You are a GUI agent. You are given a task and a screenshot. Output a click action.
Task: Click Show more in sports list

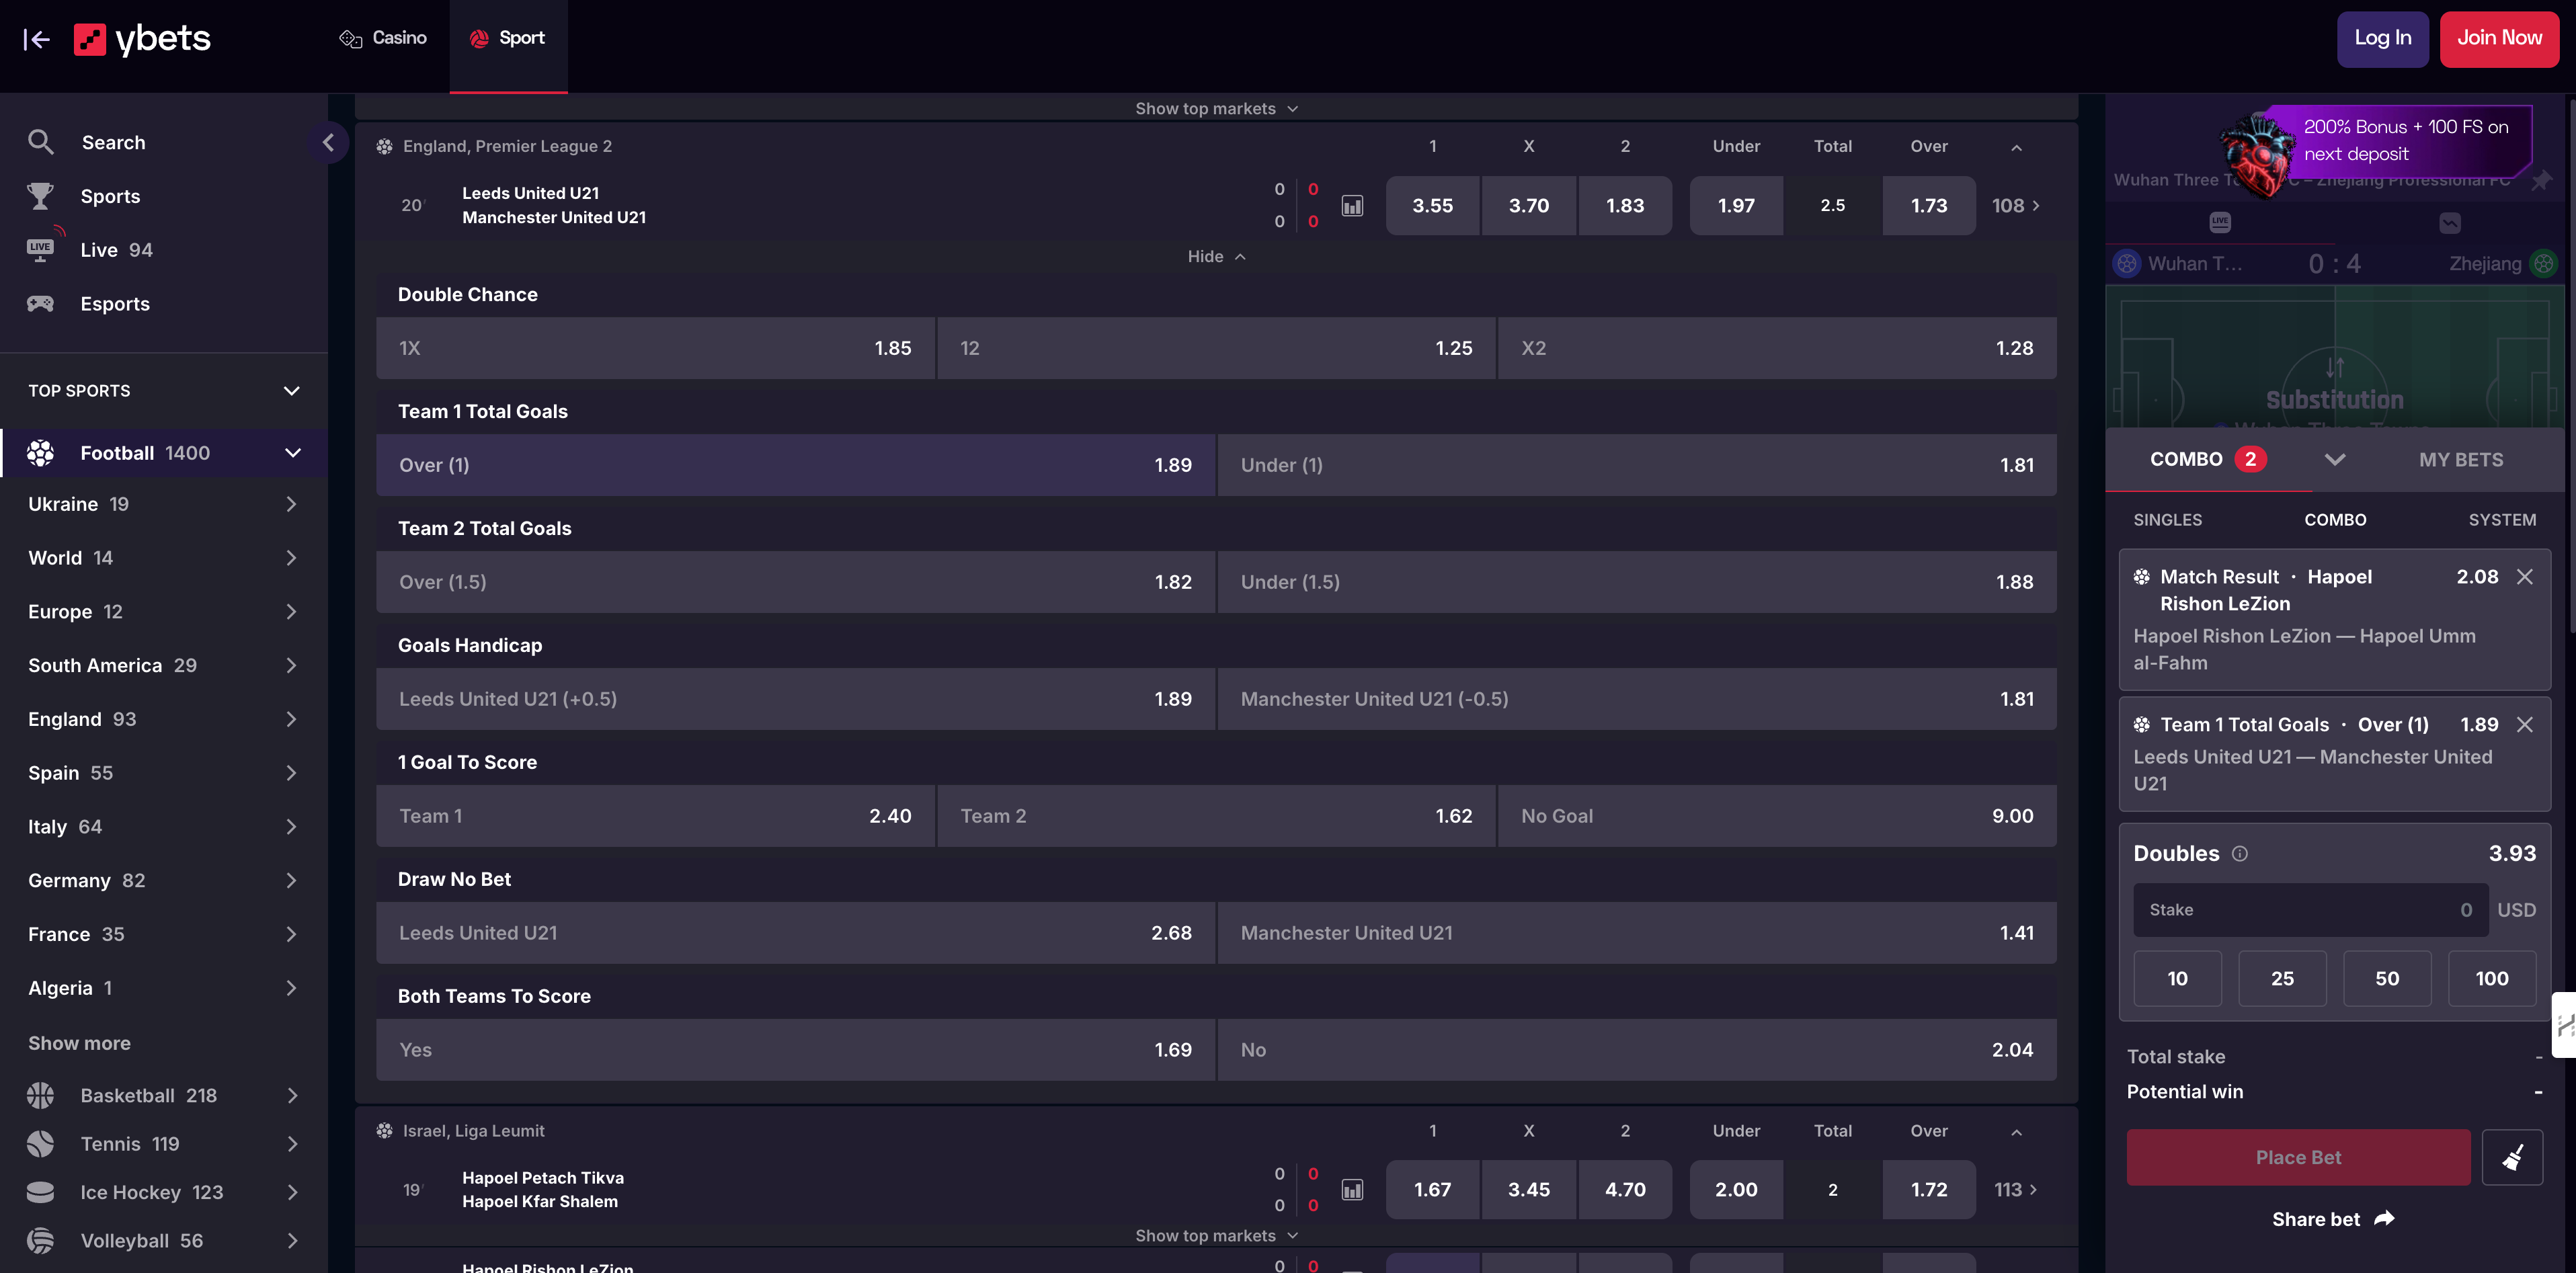pyautogui.click(x=79, y=1043)
